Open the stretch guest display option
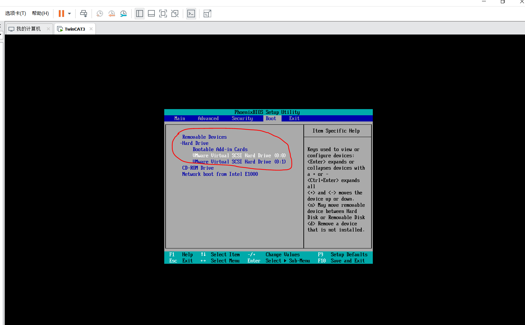 [x=207, y=14]
